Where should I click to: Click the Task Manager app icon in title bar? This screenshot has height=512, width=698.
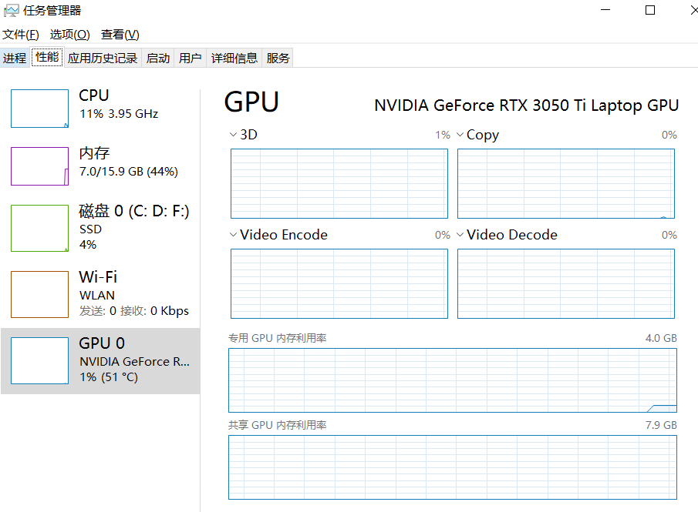point(12,11)
